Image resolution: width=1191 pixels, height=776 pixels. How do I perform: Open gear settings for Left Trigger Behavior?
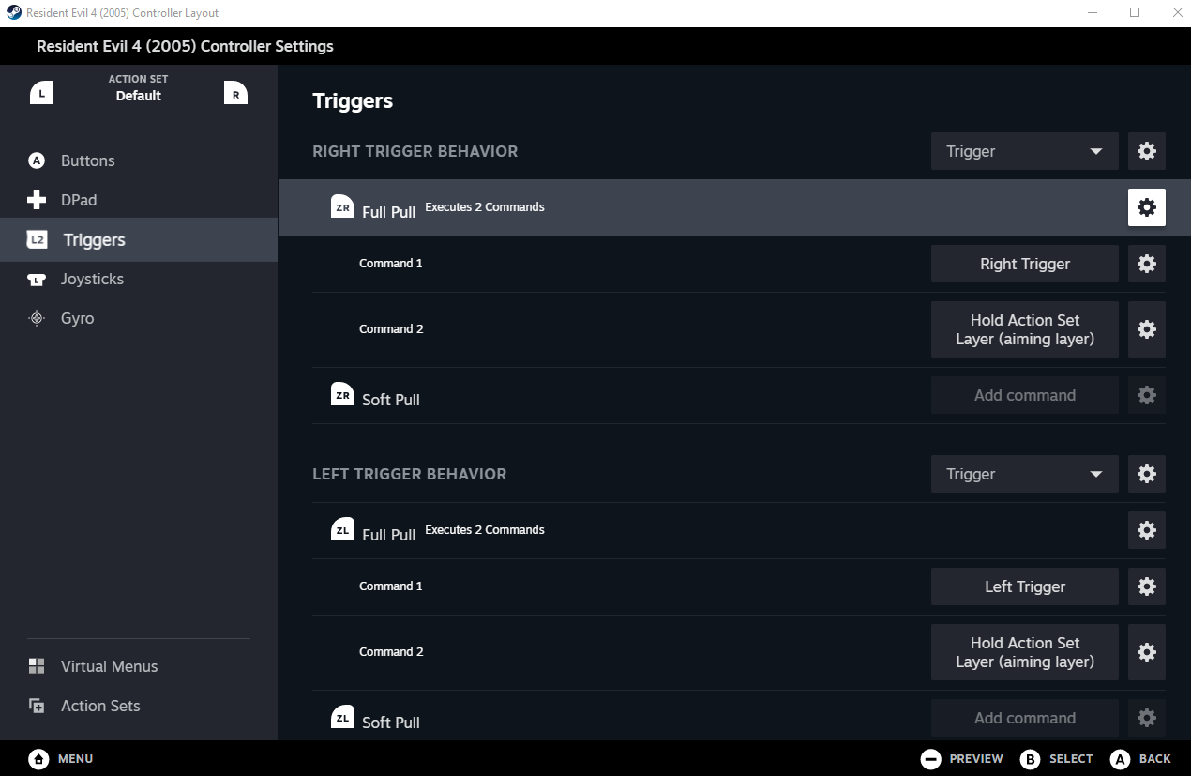point(1146,474)
